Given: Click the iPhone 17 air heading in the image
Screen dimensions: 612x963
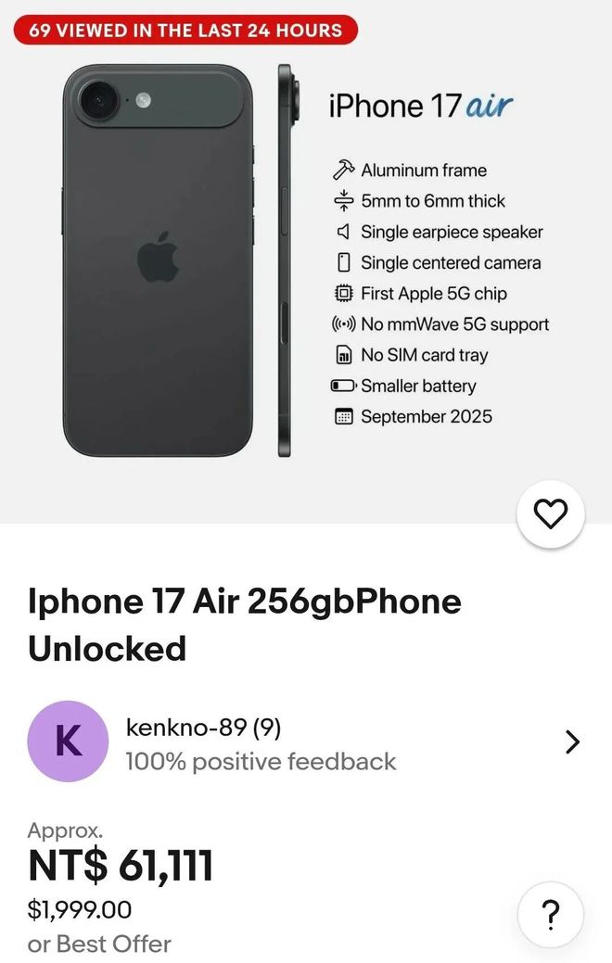Looking at the screenshot, I should pyautogui.click(x=421, y=106).
